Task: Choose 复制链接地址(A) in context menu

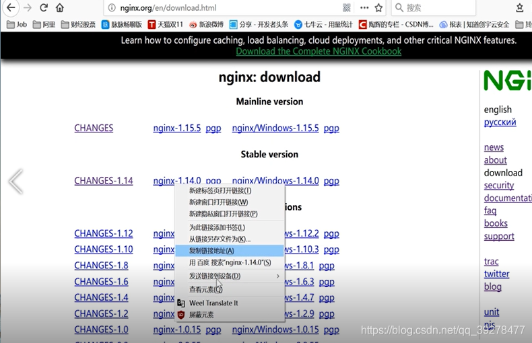Action: [230, 251]
